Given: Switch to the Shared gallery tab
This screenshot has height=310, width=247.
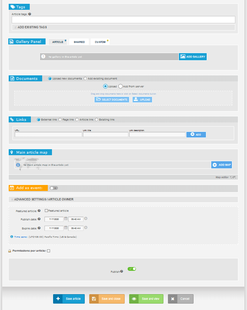Looking at the screenshot, I should [79, 42].
